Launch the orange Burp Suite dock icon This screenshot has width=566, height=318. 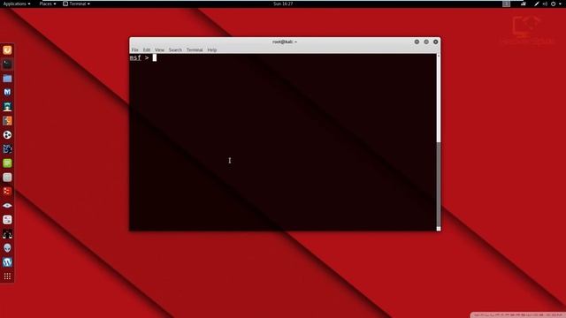(7, 121)
